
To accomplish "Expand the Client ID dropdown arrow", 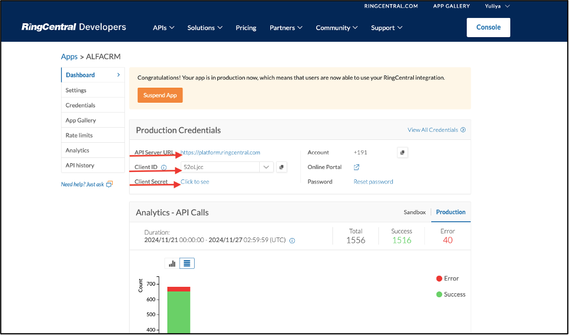I will [x=266, y=167].
